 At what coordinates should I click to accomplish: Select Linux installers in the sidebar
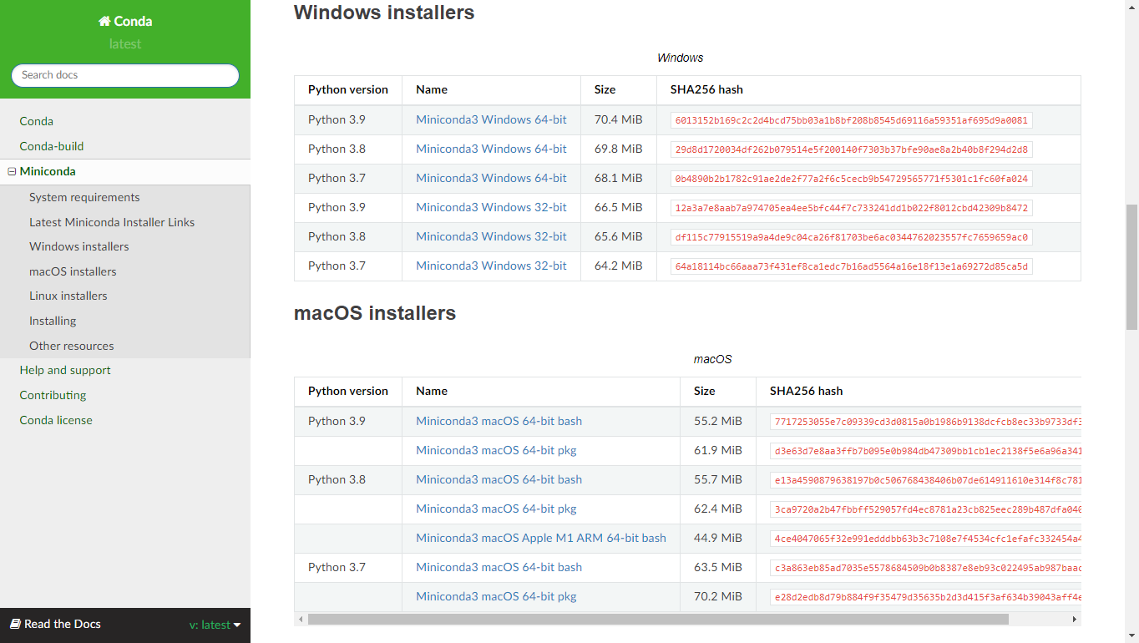click(68, 296)
